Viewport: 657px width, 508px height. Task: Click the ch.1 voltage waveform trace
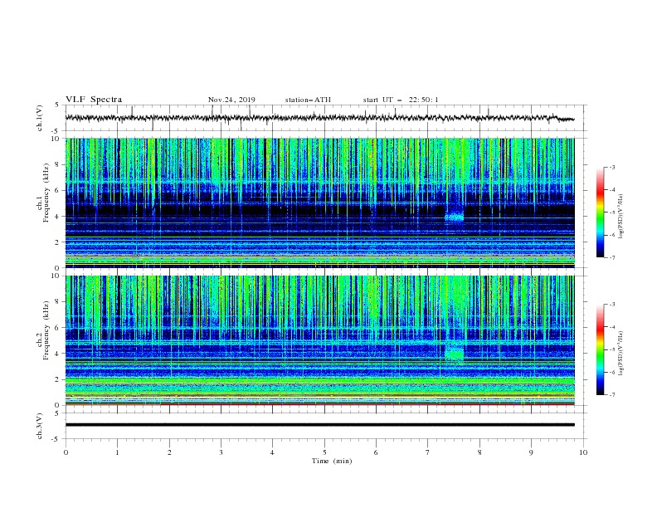click(319, 118)
